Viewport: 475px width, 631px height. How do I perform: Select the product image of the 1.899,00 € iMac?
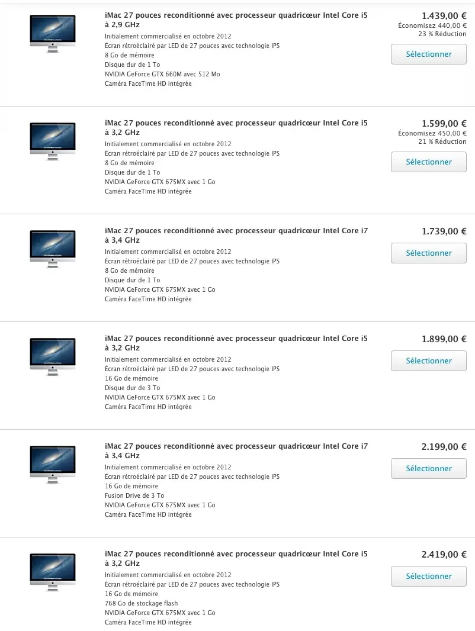(52, 357)
